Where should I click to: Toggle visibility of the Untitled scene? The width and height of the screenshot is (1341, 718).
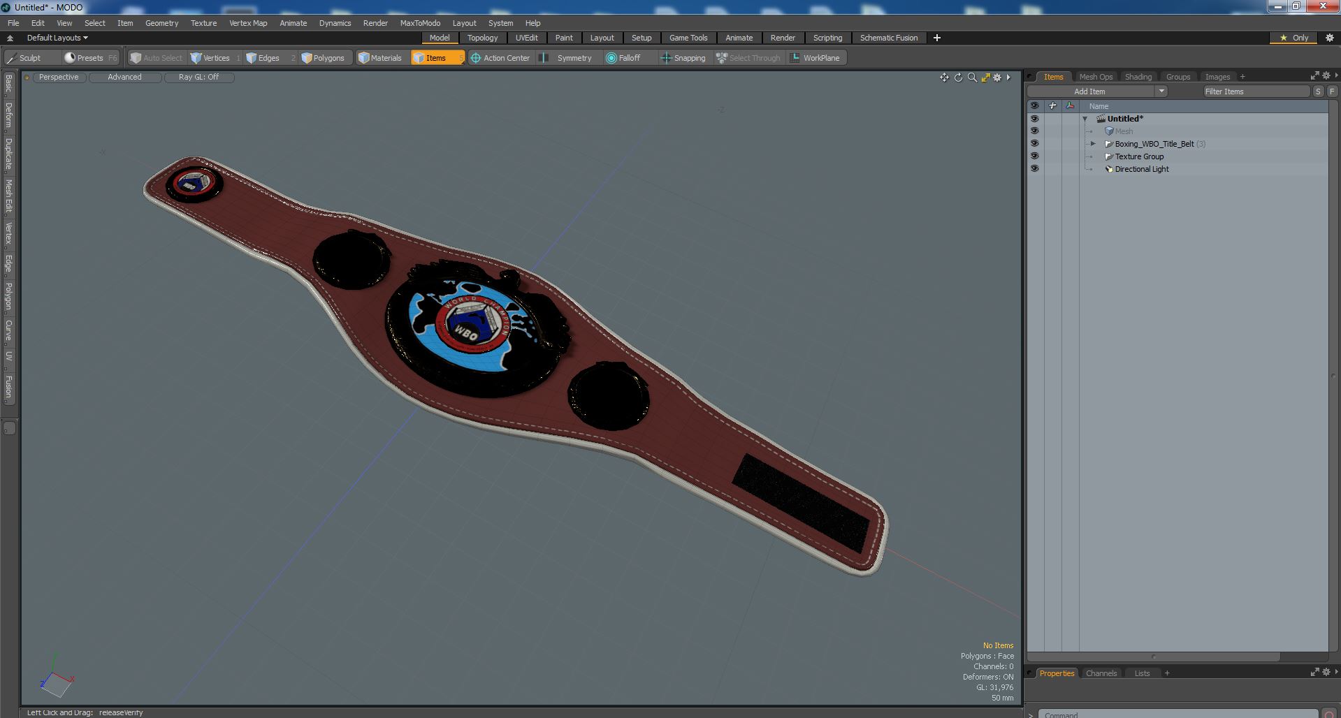click(1034, 119)
